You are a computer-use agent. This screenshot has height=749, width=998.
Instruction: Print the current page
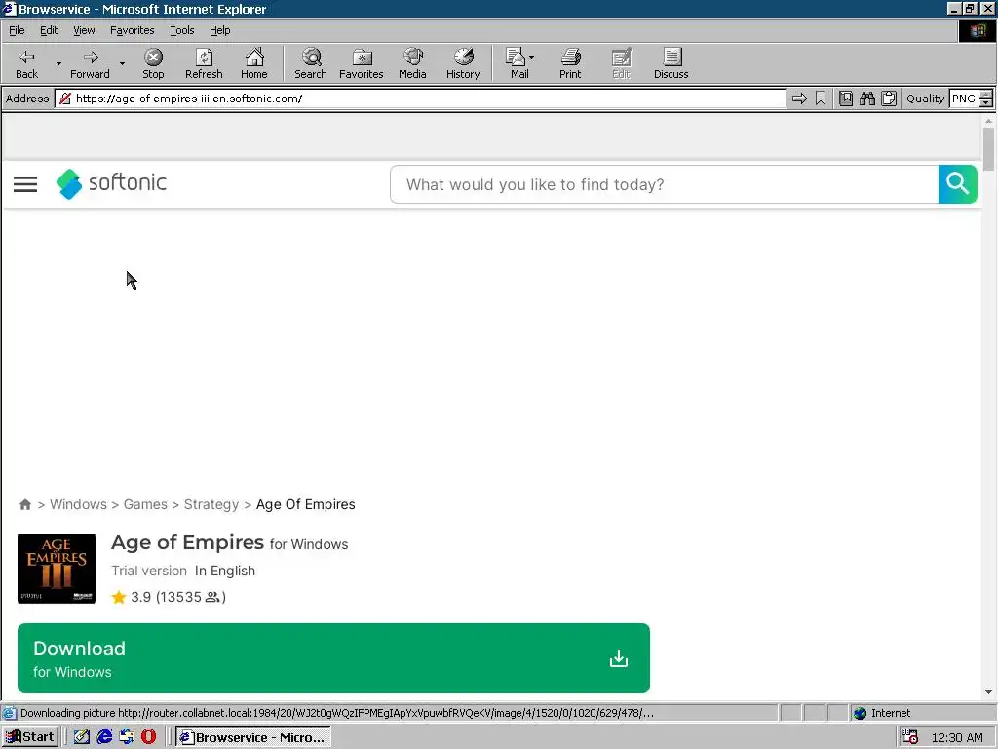tap(570, 63)
